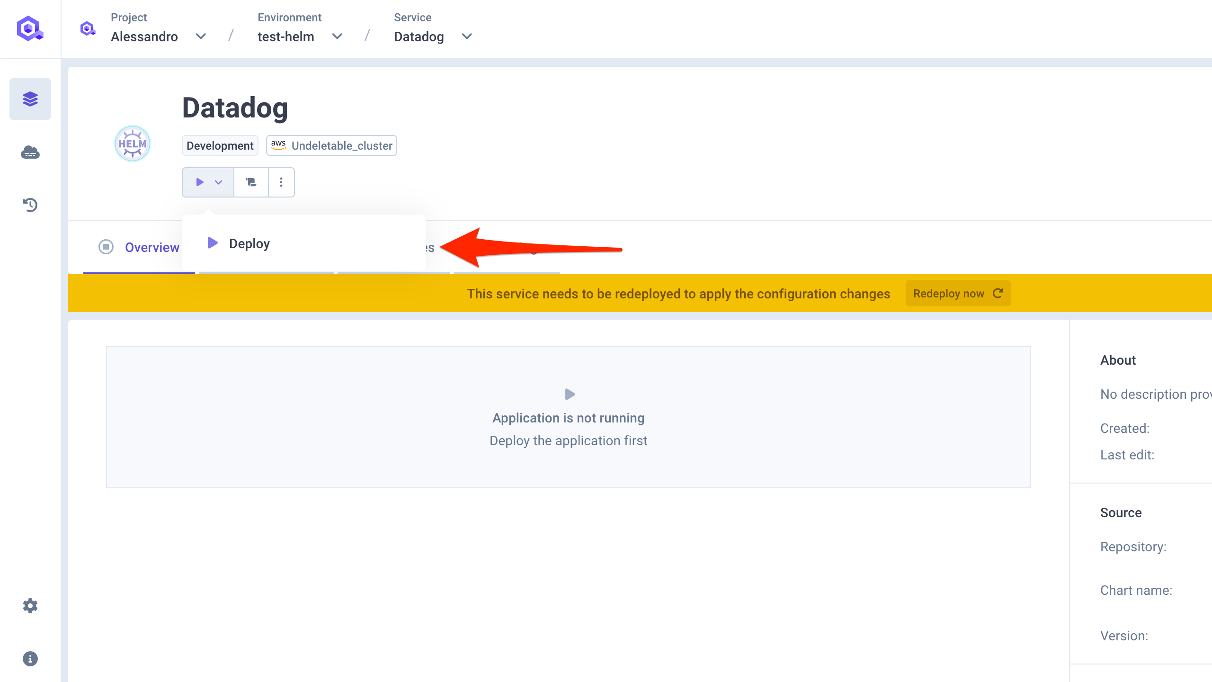Click the stopped status icon beside Overview
Viewport: 1212px width, 682px height.
(x=106, y=247)
